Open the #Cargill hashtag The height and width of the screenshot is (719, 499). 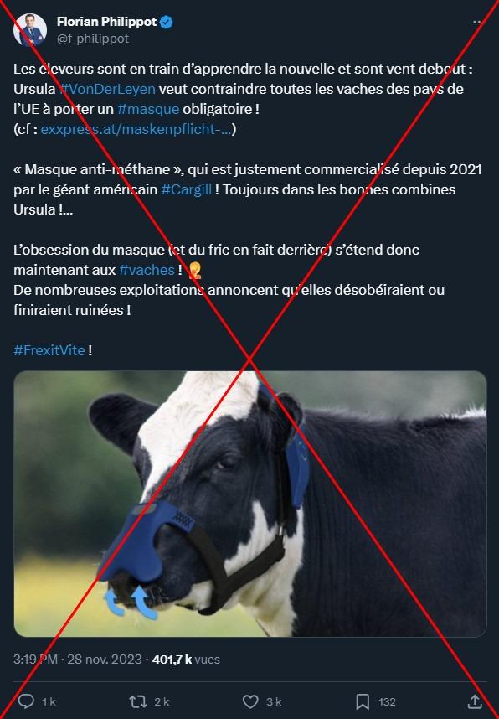point(187,189)
